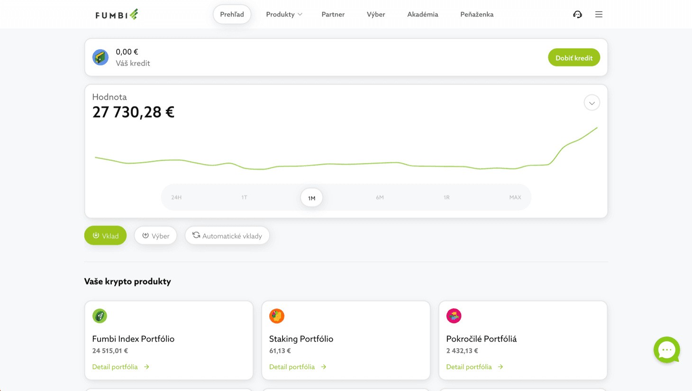Image resolution: width=692 pixels, height=391 pixels.
Task: Click the Výber withdrawal button below chart
Action: (155, 235)
